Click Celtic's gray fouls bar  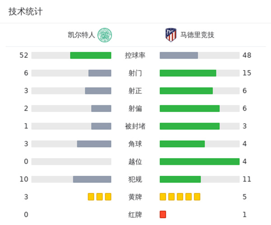coord(92,179)
